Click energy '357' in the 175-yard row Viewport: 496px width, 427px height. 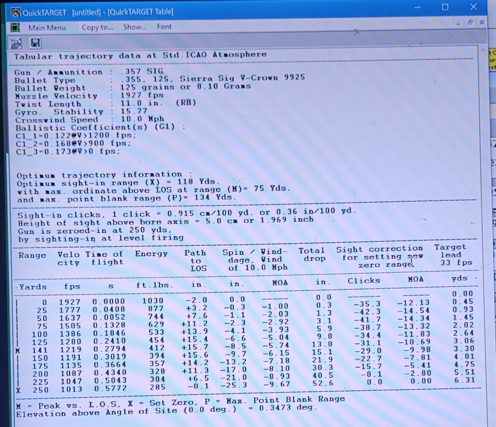157,364
